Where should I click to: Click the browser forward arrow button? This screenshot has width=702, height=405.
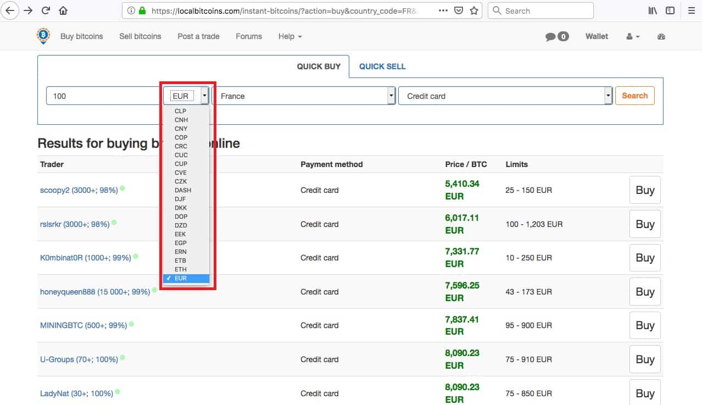pos(28,10)
